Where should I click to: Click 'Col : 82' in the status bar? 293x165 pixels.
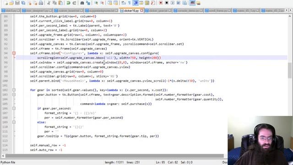pos(173,162)
